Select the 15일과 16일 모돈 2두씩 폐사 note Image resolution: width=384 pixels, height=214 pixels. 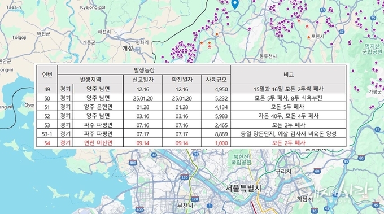[289, 89]
